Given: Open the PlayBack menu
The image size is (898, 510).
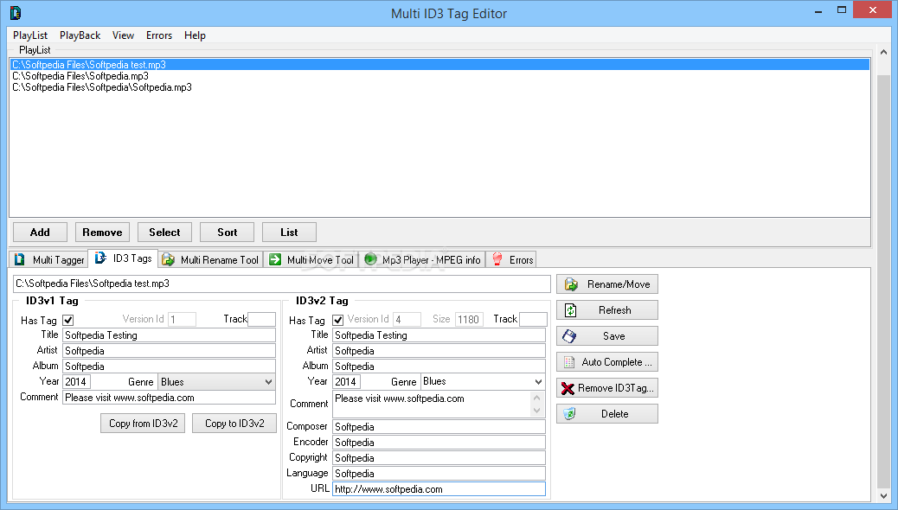Looking at the screenshot, I should click(80, 35).
